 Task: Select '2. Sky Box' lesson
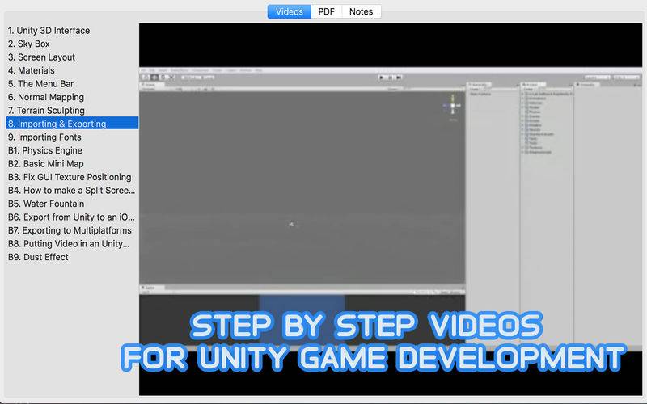point(29,44)
